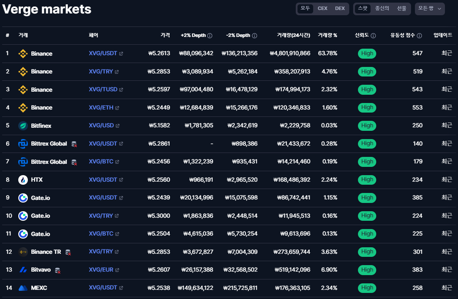Click the Bitvavo exchange logo icon
The height and width of the screenshot is (299, 458).
[x=23, y=270]
